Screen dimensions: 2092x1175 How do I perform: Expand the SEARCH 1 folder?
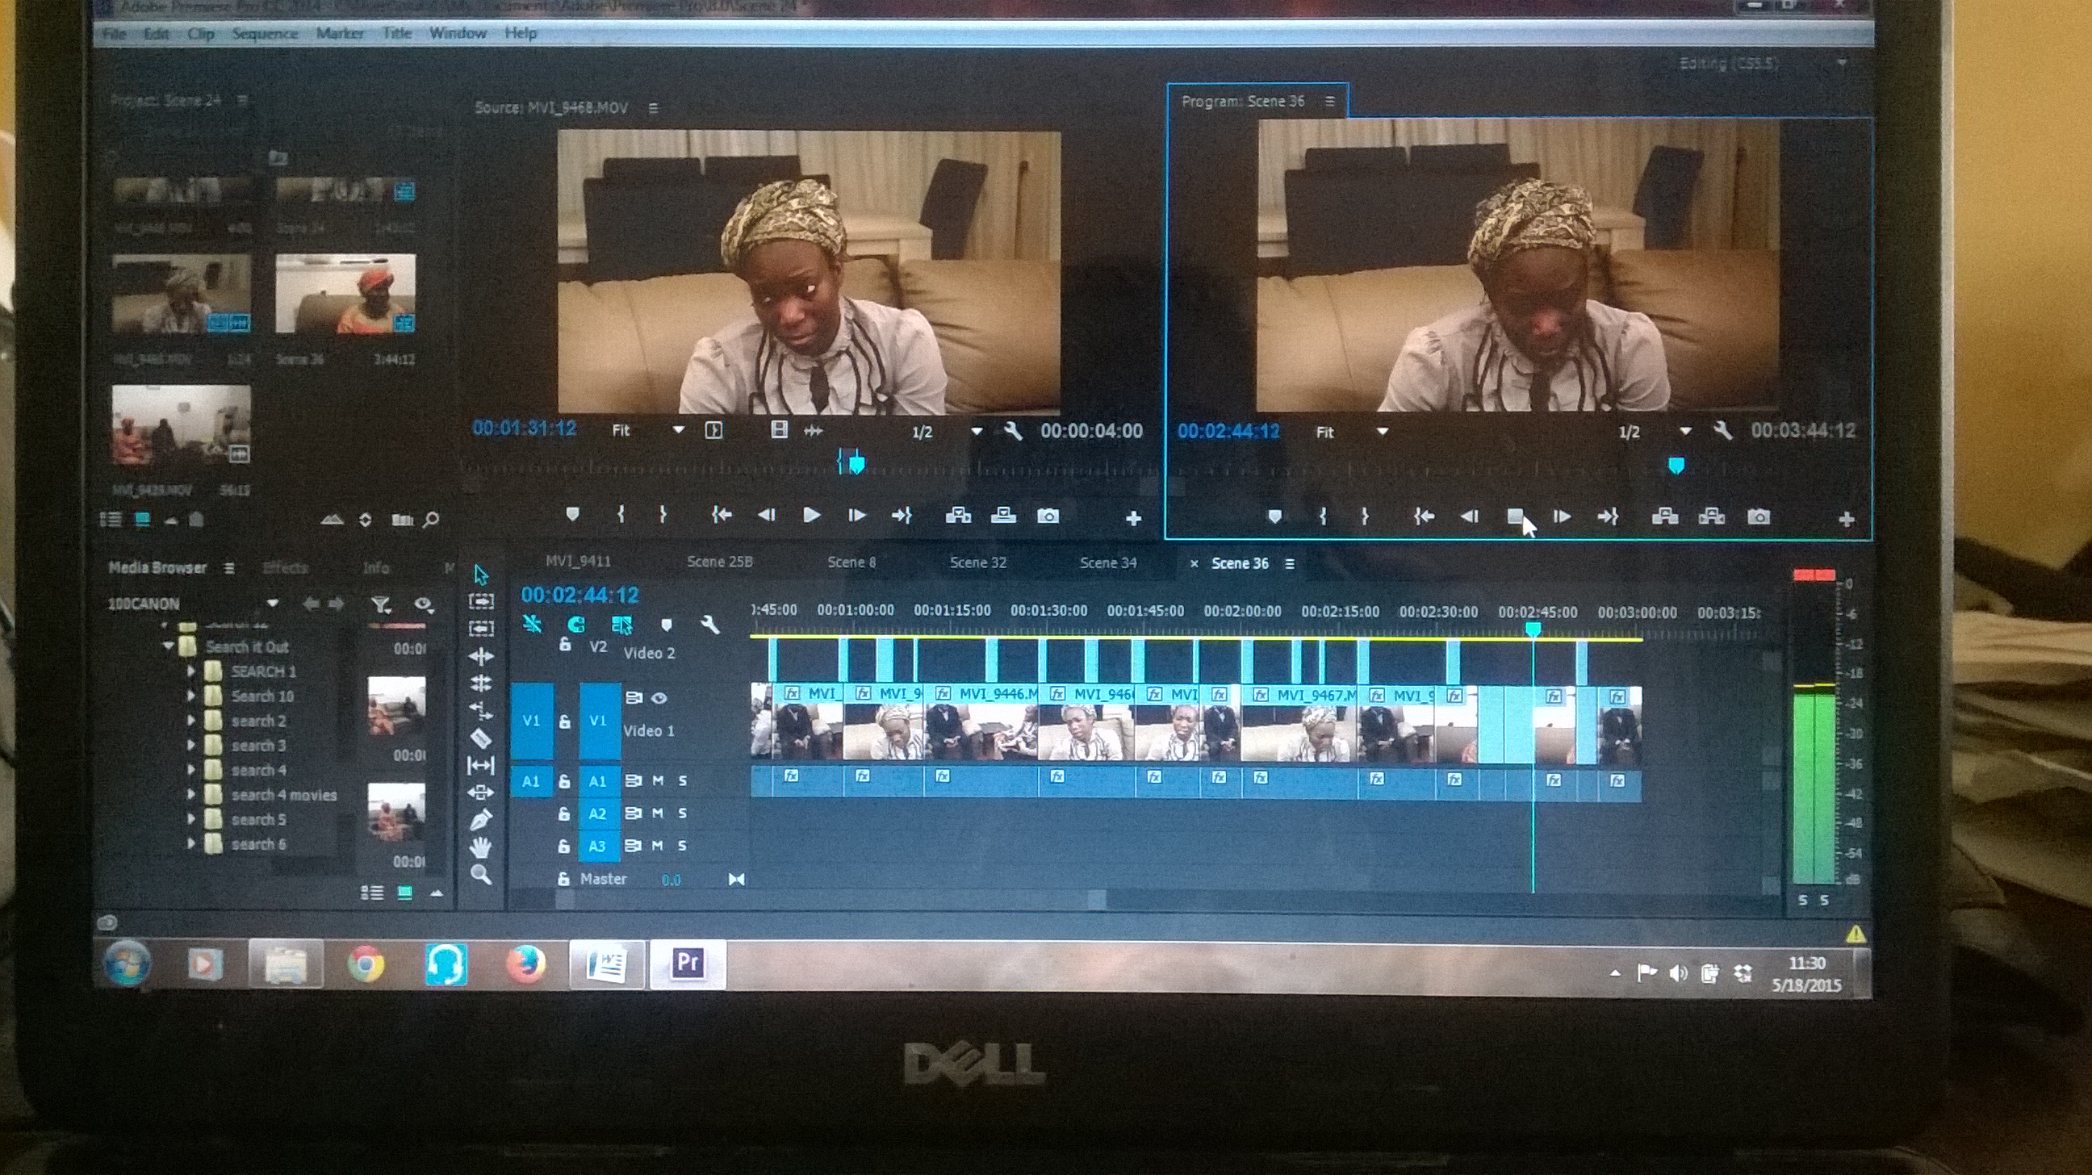190,671
